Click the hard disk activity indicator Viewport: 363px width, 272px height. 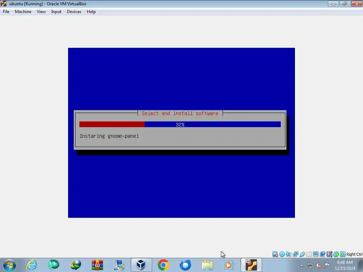click(275, 254)
